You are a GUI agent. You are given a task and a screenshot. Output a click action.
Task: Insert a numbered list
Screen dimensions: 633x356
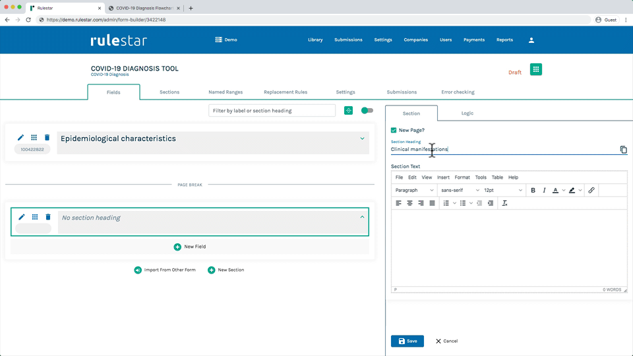tap(446, 203)
